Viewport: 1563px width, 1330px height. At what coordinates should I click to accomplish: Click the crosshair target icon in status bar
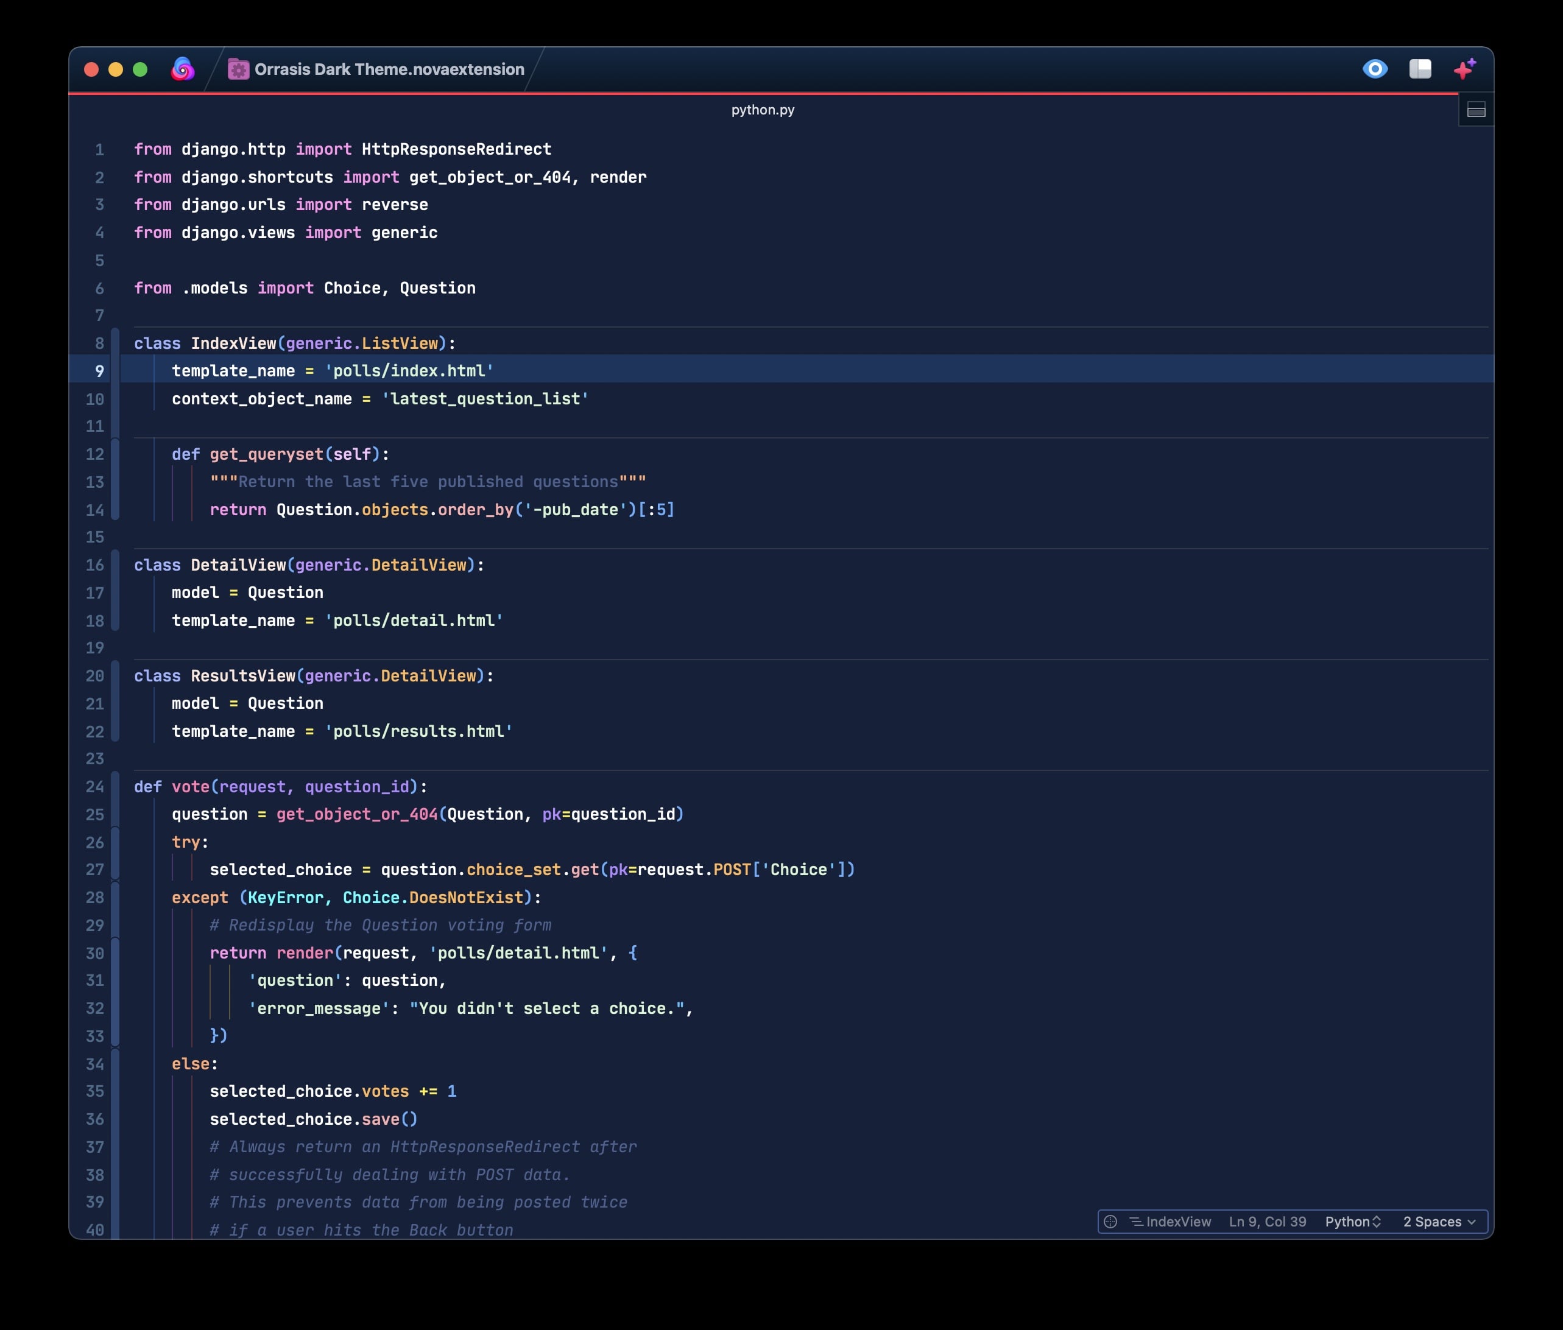tap(1110, 1222)
